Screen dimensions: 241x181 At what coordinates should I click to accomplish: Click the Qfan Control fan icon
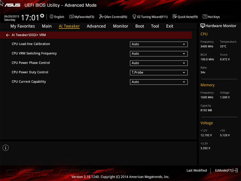(101, 16)
